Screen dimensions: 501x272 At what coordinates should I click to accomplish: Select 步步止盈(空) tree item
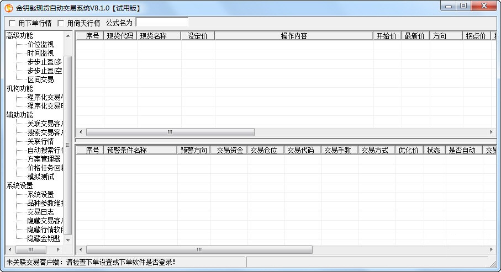(45, 71)
